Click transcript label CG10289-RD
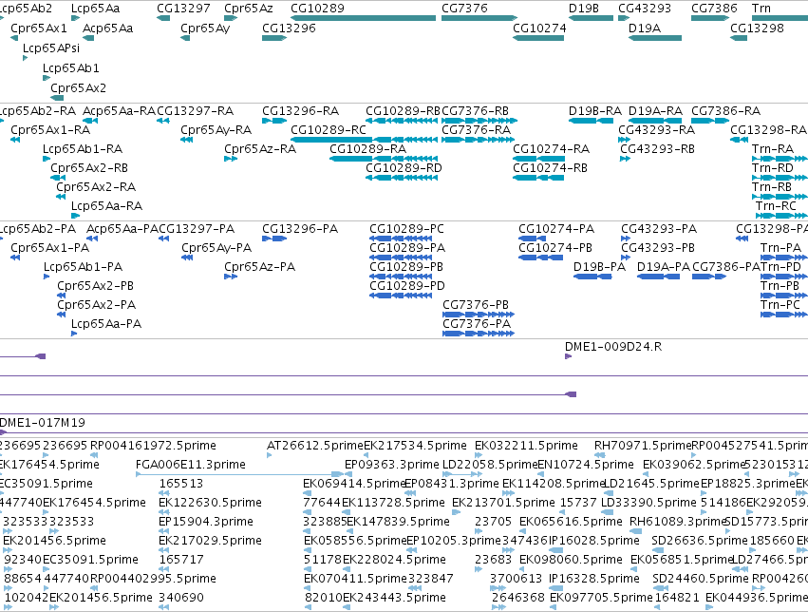 pos(404,168)
